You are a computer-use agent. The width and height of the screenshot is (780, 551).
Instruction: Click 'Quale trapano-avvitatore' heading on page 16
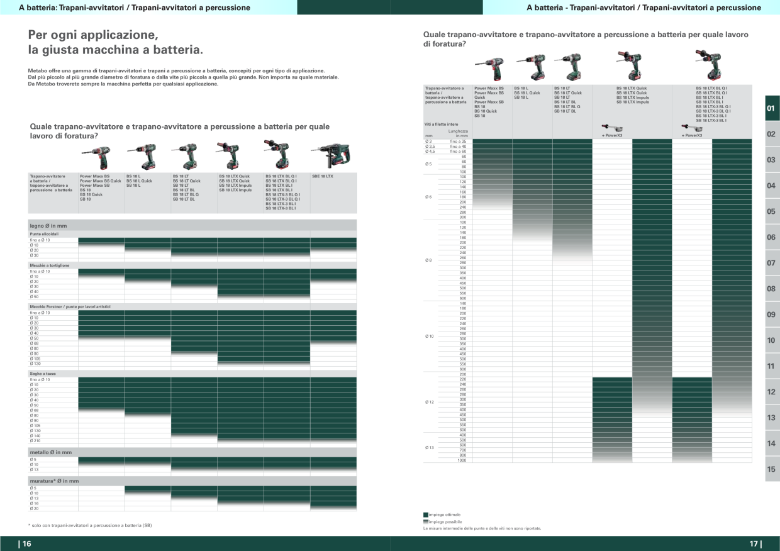coord(179,131)
